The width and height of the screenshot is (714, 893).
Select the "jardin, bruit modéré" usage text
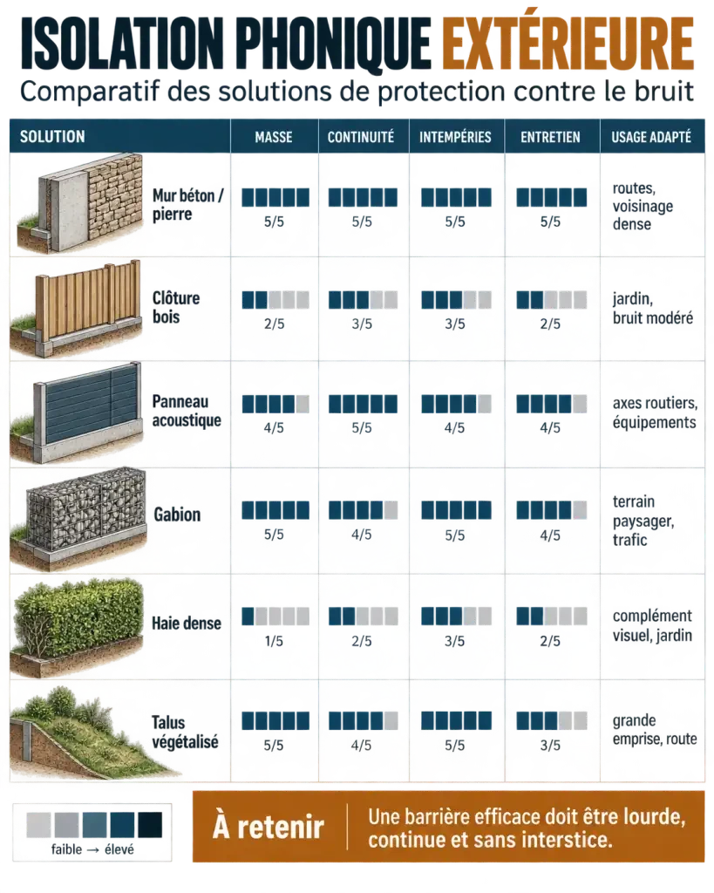coord(652,308)
